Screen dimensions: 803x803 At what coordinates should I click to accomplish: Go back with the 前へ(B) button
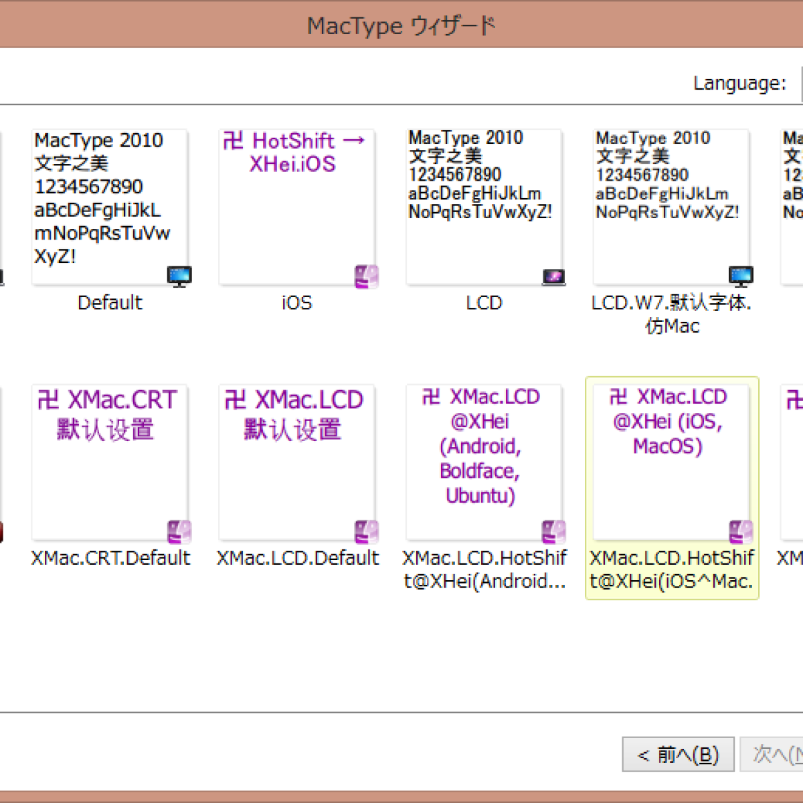678,755
